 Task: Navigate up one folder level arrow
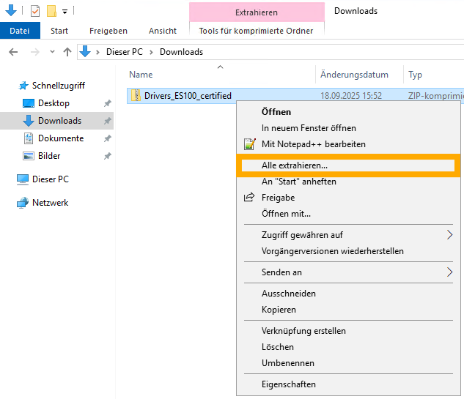(67, 52)
